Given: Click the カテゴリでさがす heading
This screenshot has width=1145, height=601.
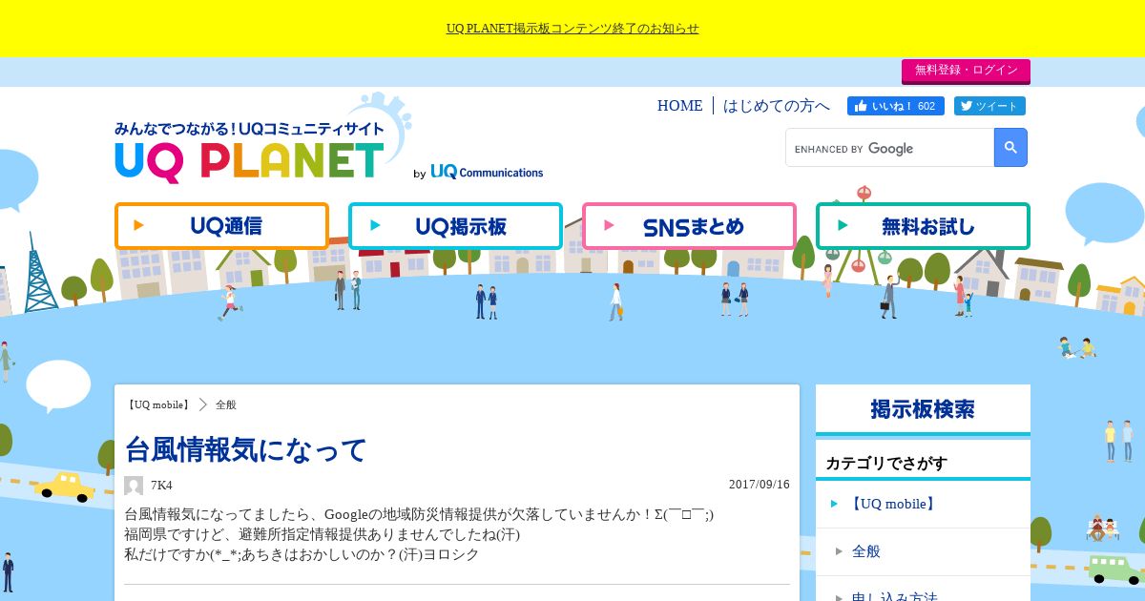Looking at the screenshot, I should [x=886, y=464].
